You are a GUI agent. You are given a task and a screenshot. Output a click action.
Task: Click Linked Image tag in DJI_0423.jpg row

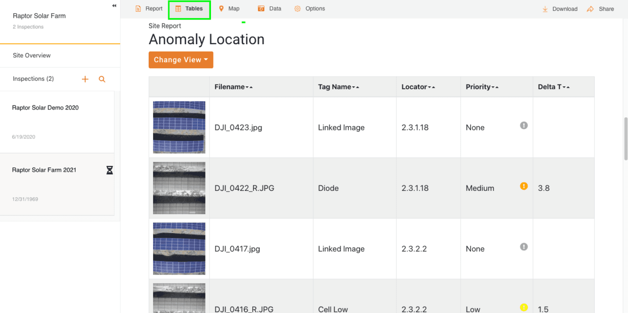[x=341, y=128]
